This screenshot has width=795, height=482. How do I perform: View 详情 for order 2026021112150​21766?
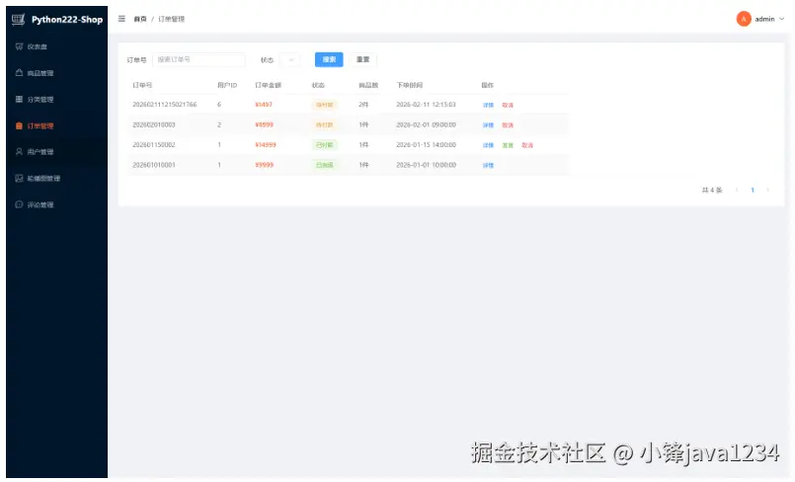pyautogui.click(x=488, y=106)
